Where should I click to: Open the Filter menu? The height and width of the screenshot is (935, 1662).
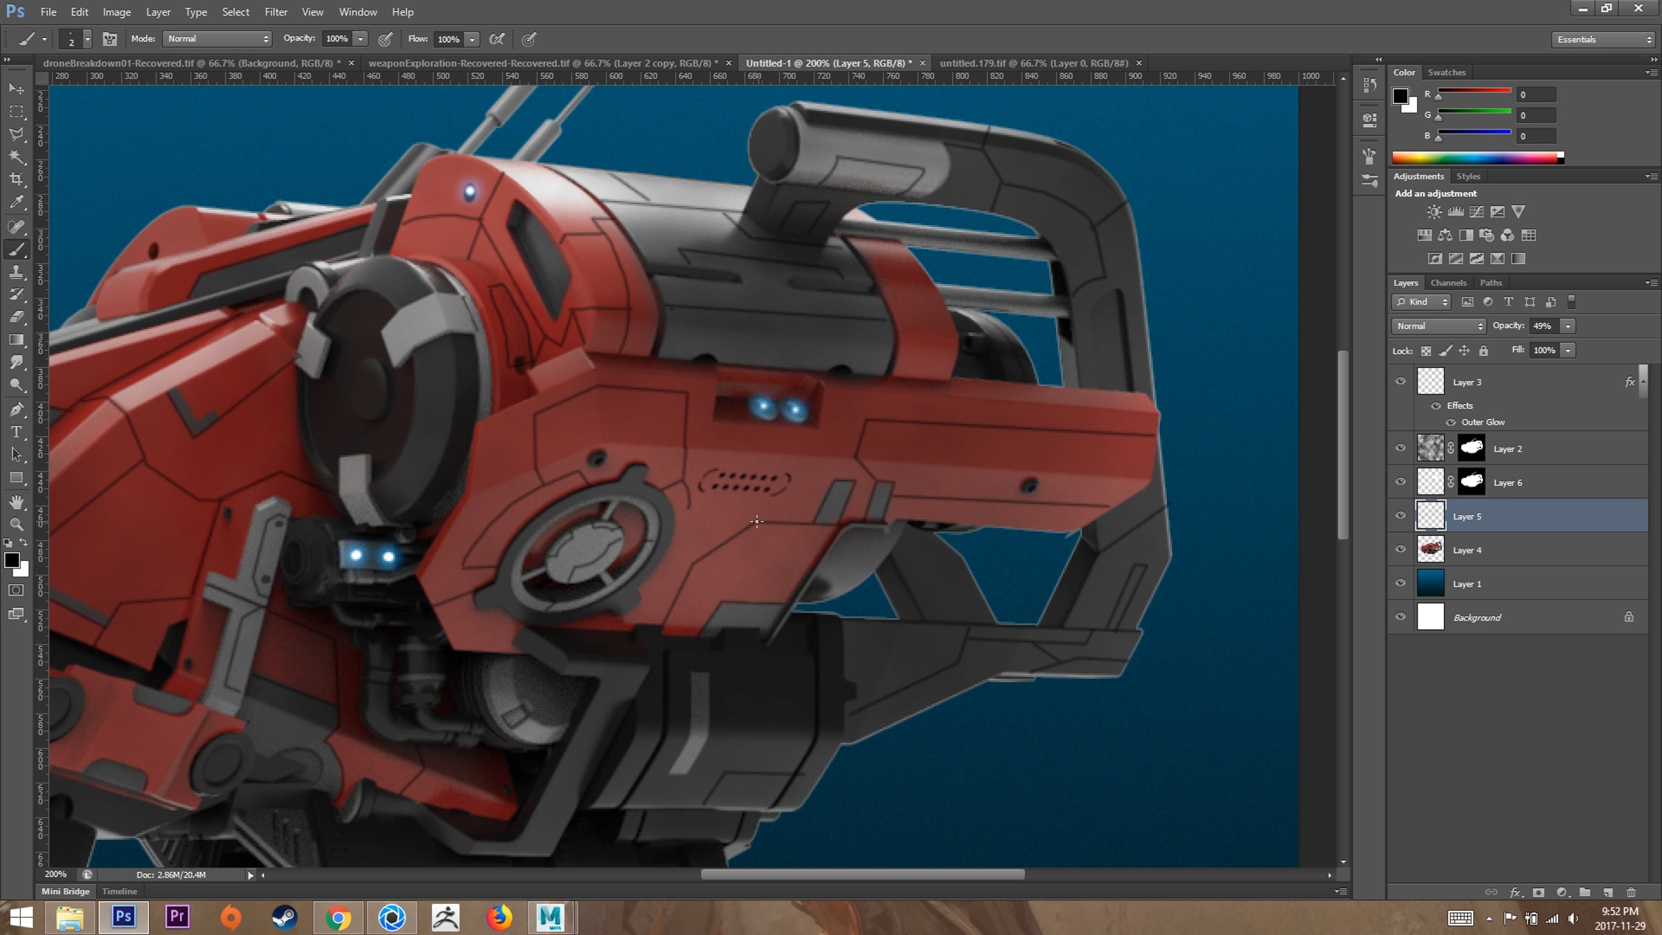(x=276, y=12)
